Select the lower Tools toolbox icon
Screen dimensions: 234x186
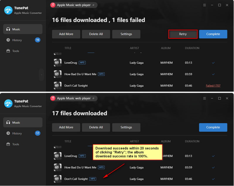coord(8,144)
